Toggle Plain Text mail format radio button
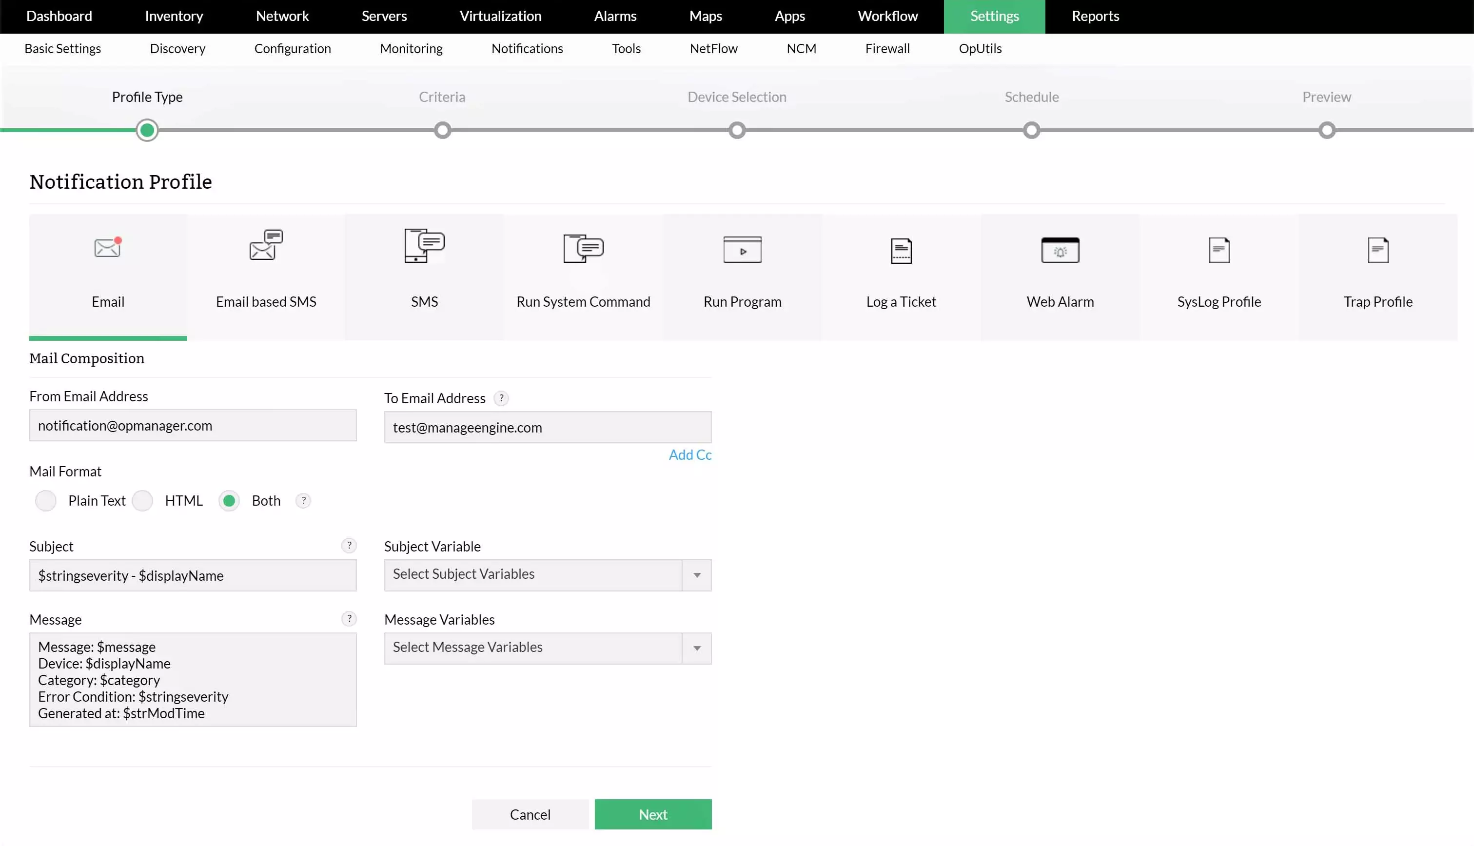Viewport: 1474px width, 846px height. [47, 500]
